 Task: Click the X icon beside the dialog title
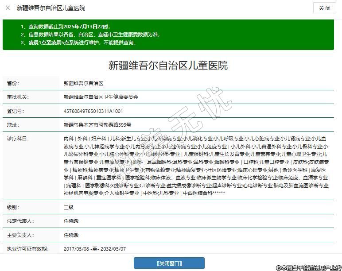pyautogui.click(x=8, y=8)
